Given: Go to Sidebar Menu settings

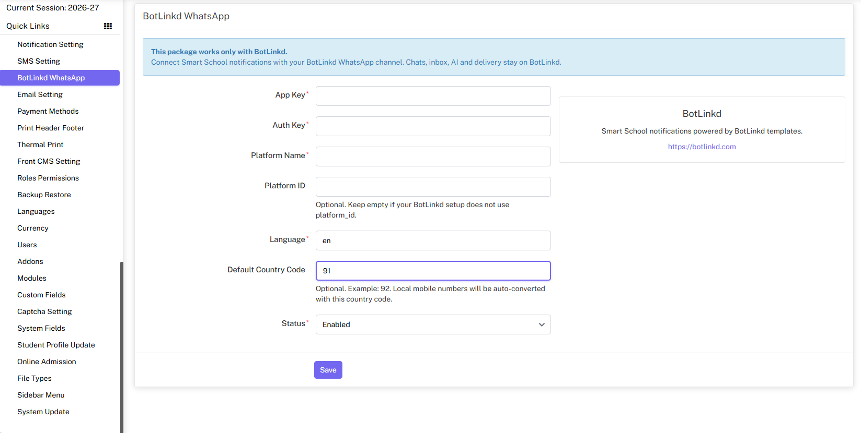Looking at the screenshot, I should pyautogui.click(x=41, y=395).
